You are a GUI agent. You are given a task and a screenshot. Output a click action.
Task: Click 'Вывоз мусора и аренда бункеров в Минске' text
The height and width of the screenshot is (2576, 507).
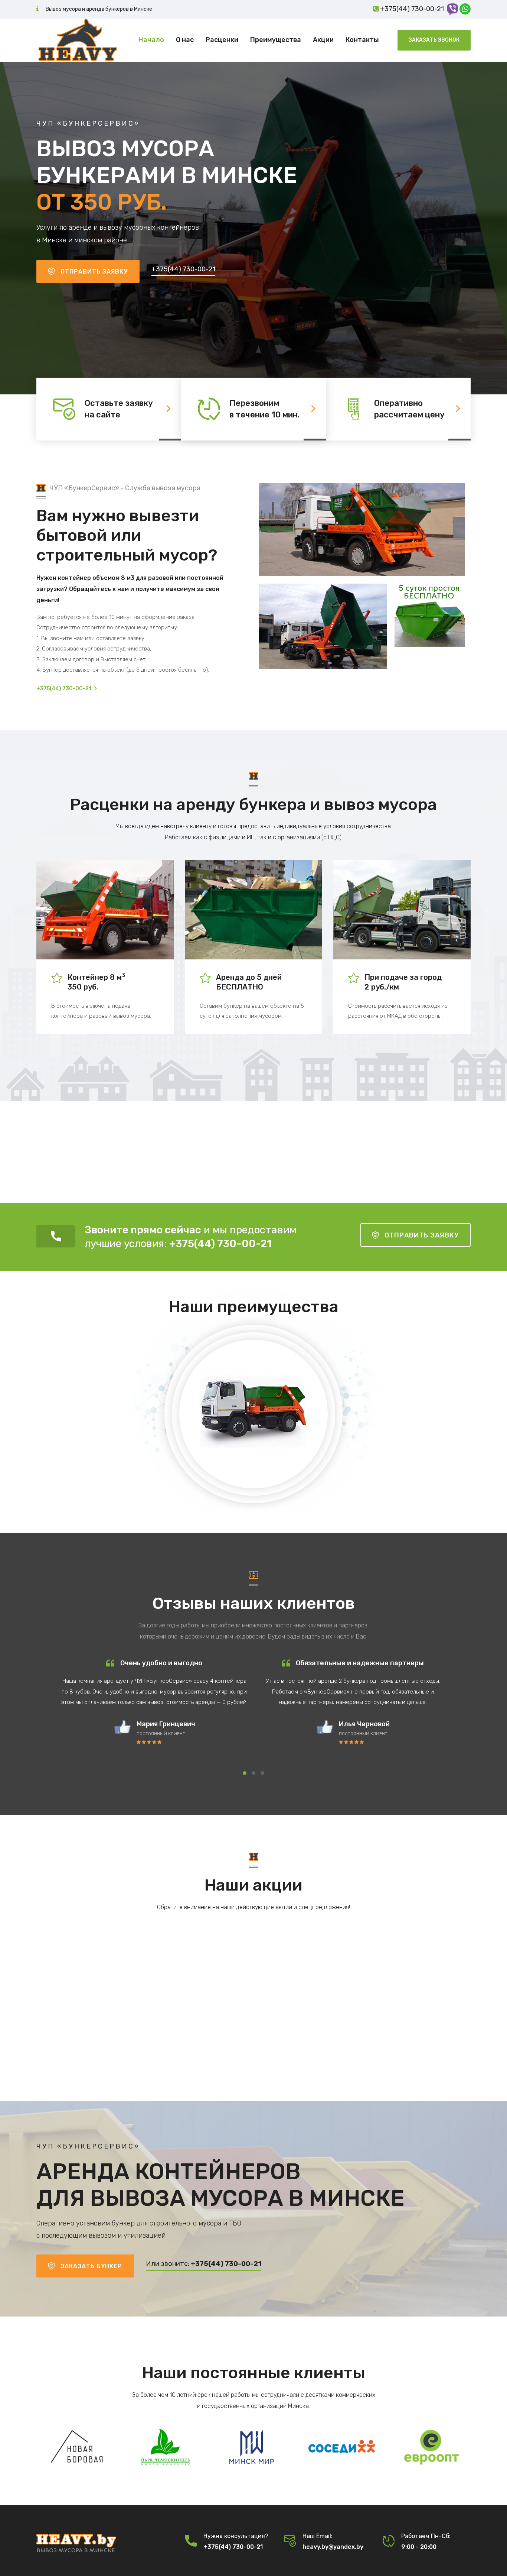[99, 9]
